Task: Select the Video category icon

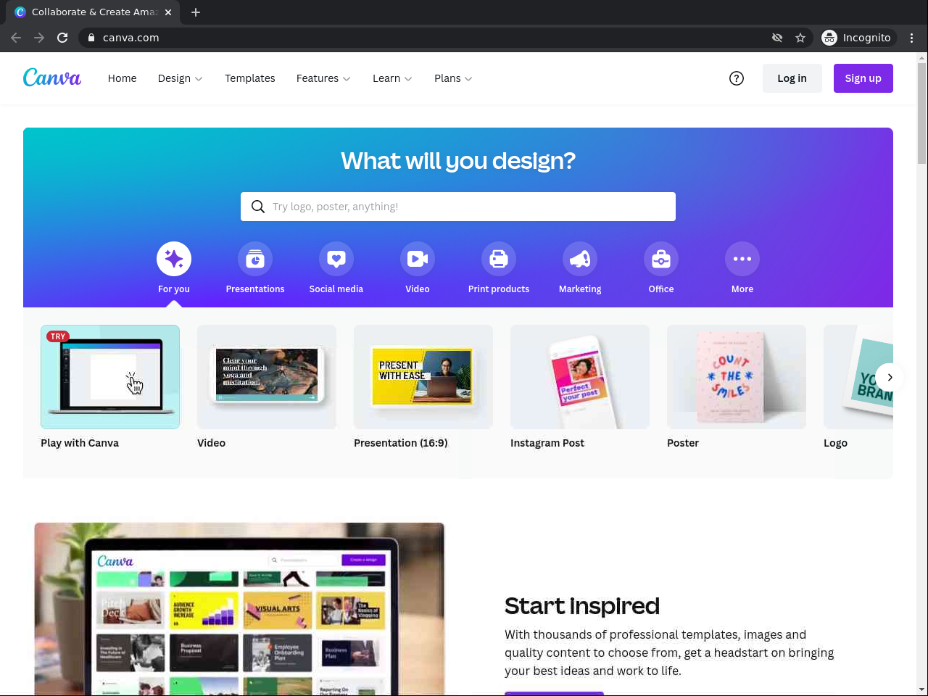Action: 418,259
